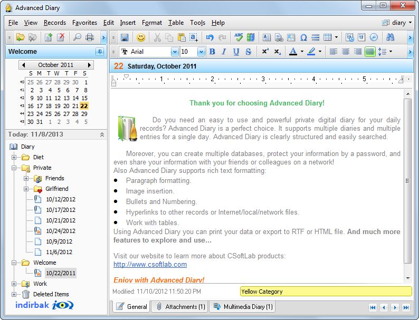The image size is (419, 320).
Task: Pin the Welcome panel
Action: pyautogui.click(x=100, y=52)
